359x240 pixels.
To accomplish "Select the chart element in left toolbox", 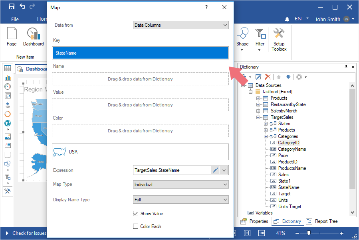I will [8, 77].
